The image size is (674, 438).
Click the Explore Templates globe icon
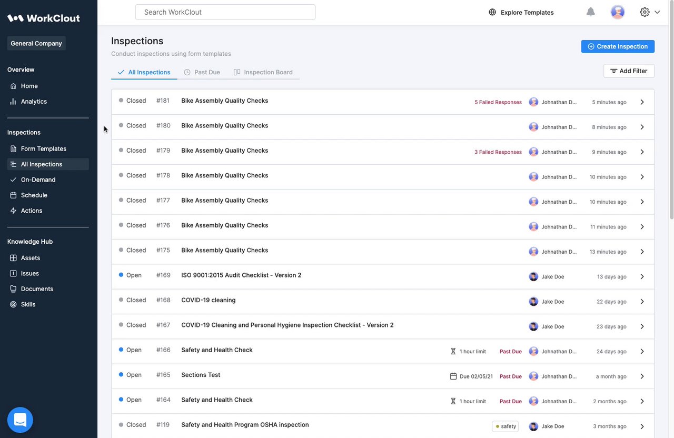(492, 12)
